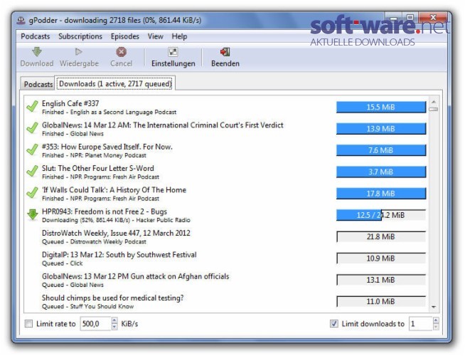Image resolution: width=465 pixels, height=356 pixels.
Task: Select DistroWatch Weekly, Issue 447 row
Action: pos(225,236)
